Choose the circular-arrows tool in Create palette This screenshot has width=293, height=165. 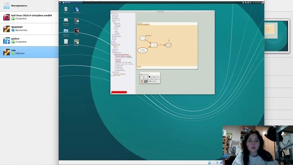(150, 82)
